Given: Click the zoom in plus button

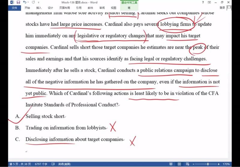Looking at the screenshot, I should [219, 164].
